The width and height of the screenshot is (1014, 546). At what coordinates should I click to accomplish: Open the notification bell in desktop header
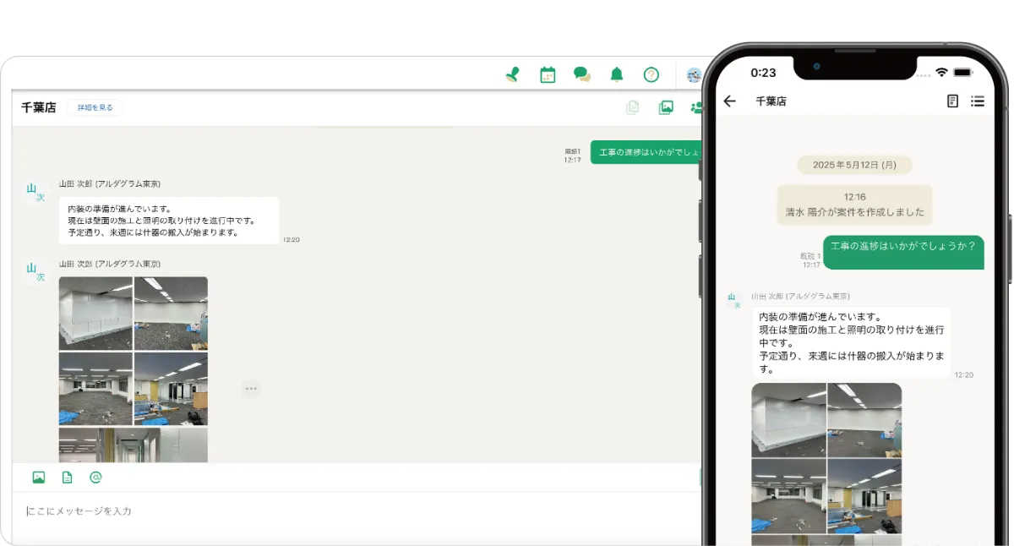617,74
